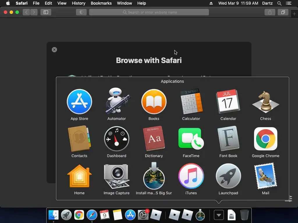This screenshot has height=223, width=298.
Task: Open the Calendar app in the grid
Action: tap(228, 101)
